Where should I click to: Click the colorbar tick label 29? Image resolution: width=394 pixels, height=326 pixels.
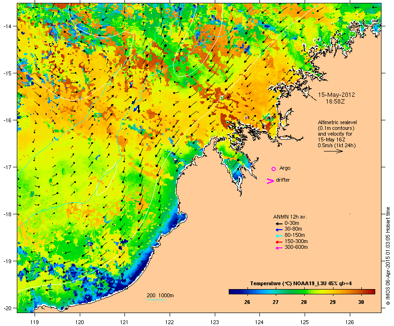pos(332,302)
